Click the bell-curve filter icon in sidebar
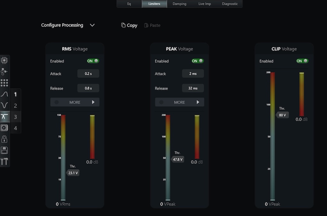The height and width of the screenshot is (216, 327). (x=4, y=94)
